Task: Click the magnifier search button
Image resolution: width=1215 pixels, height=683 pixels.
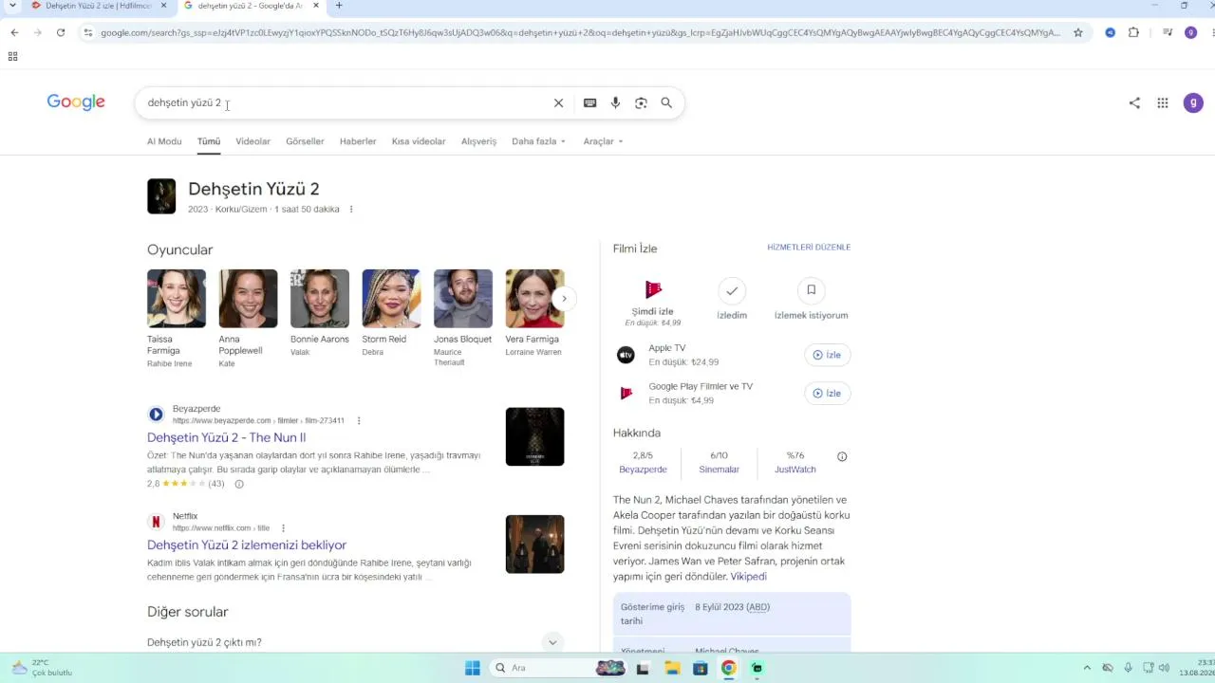Action: 666,102
